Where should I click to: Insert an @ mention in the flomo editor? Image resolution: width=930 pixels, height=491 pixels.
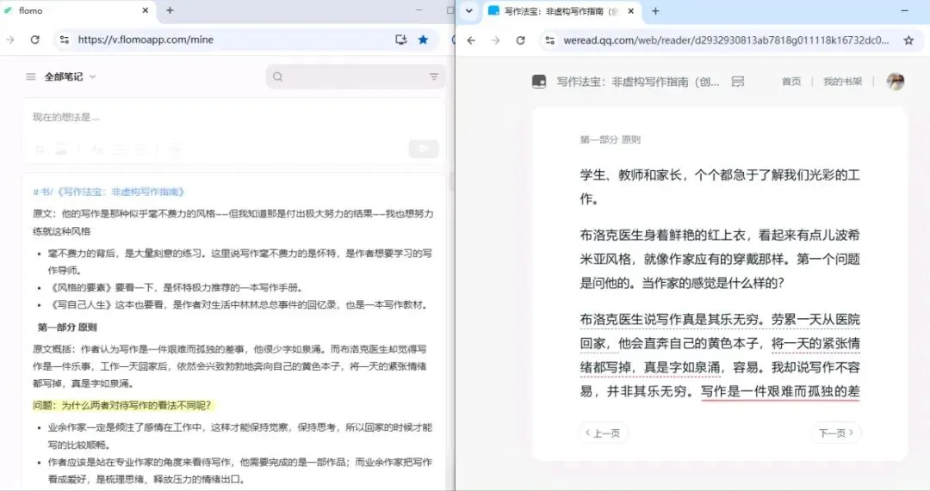[175, 150]
